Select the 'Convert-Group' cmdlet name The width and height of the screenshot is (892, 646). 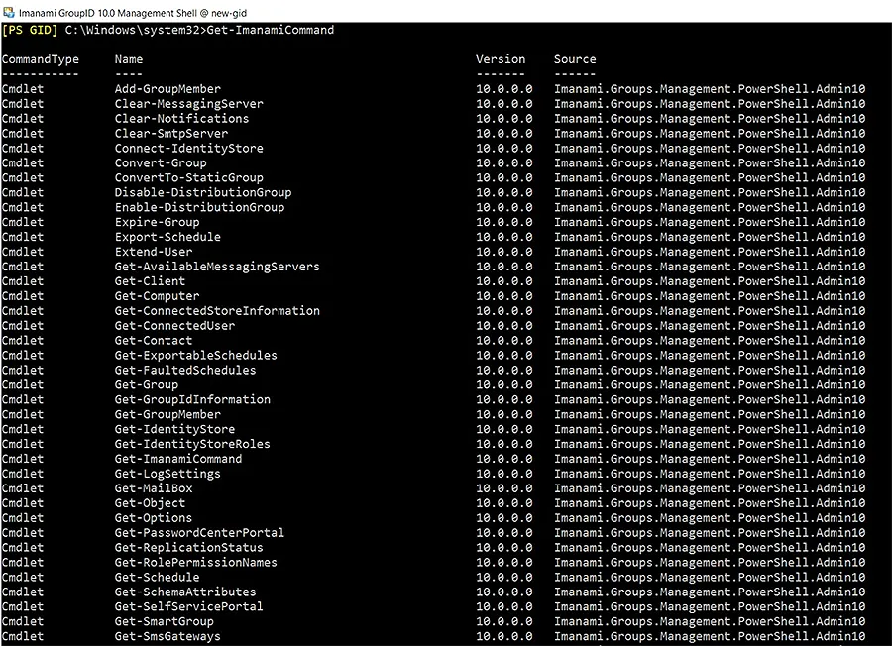(161, 162)
